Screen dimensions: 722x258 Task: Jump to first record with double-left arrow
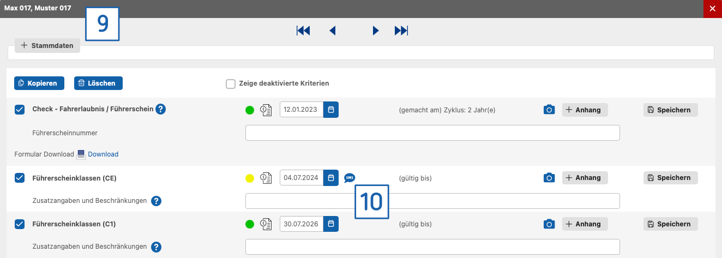pos(303,31)
